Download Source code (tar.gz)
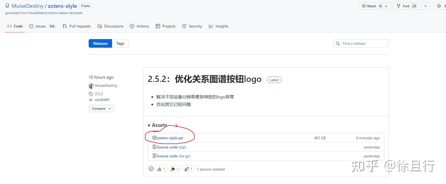 [173, 156]
